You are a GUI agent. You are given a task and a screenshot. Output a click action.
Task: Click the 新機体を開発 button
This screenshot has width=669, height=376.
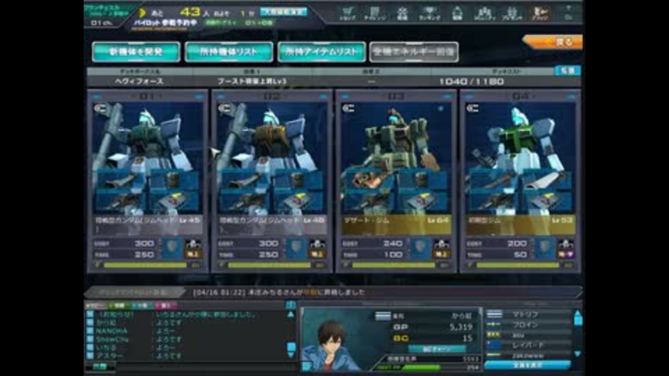[136, 52]
